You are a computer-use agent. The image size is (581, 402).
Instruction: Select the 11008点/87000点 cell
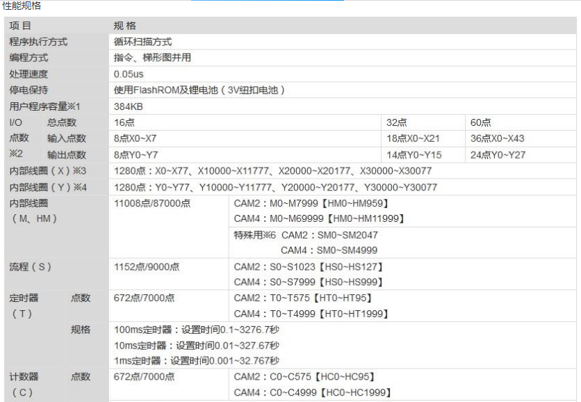tap(152, 203)
